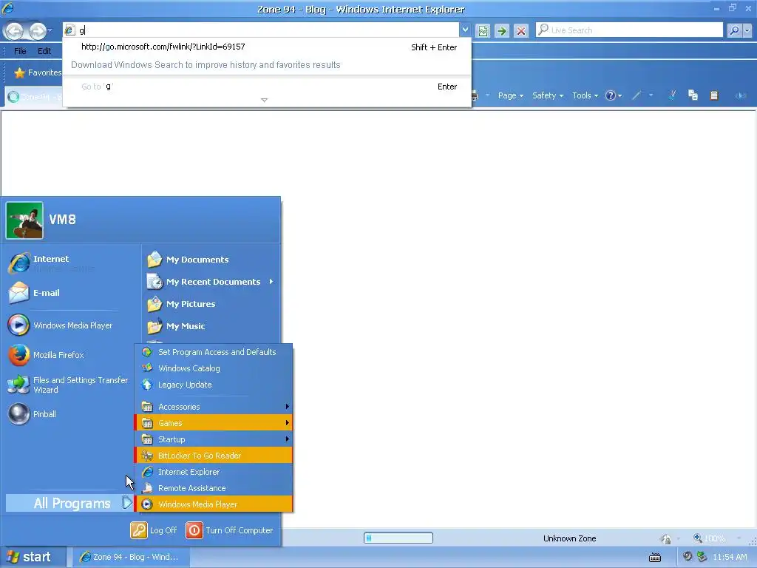The height and width of the screenshot is (568, 757).
Task: Open the Safety dropdown menu
Action: coord(548,95)
